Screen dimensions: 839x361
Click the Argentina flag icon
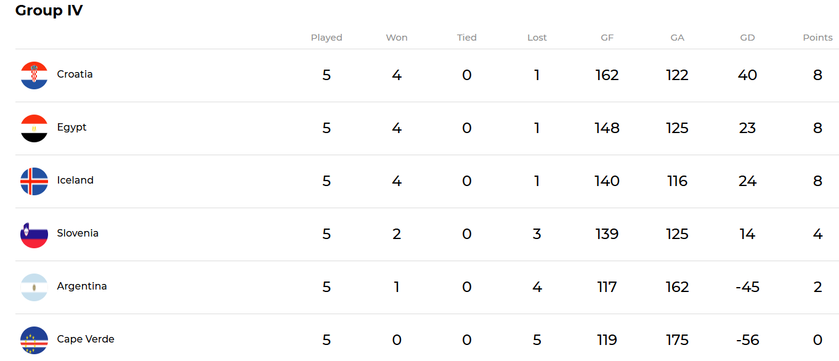tap(34, 287)
